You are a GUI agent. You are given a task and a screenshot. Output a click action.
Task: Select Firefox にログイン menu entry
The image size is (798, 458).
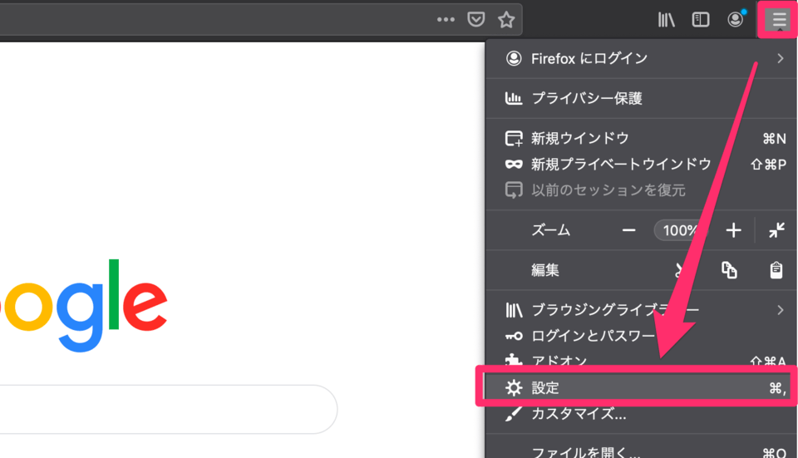point(641,58)
